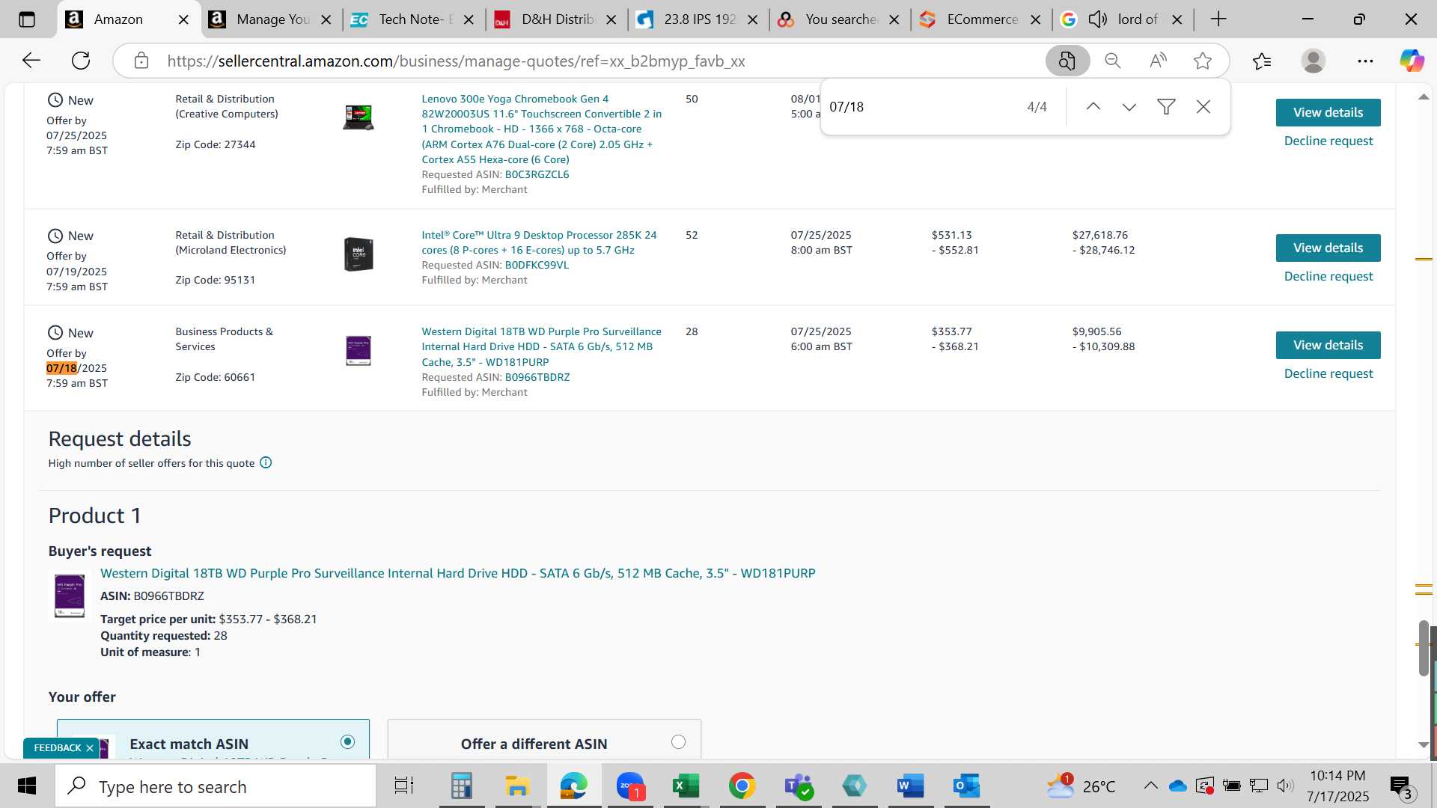Open Calculator from taskbar
1437x808 pixels.
461,786
